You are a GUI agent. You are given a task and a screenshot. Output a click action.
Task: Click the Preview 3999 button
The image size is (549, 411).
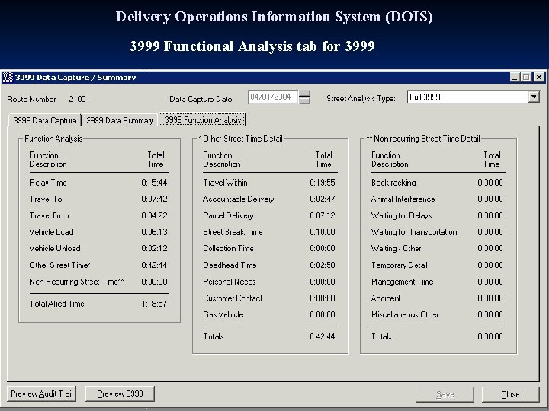coord(120,394)
